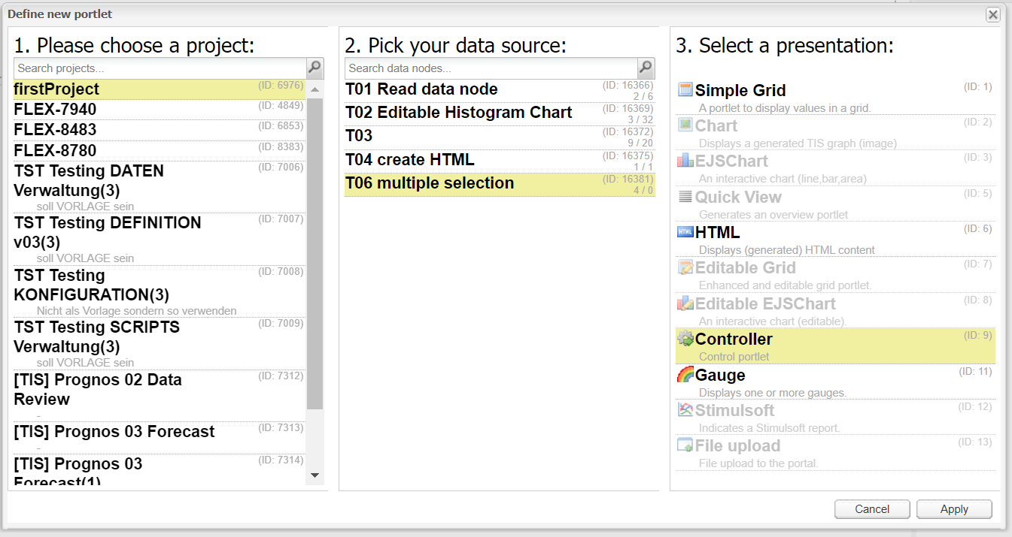
Task: Choose project FLEX-7940
Action: tap(160, 110)
